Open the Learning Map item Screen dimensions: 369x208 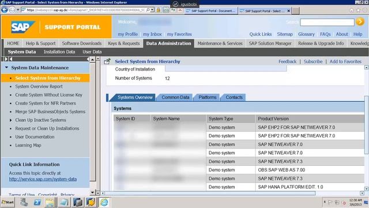(28, 145)
